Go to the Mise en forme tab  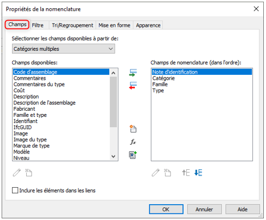114,25
